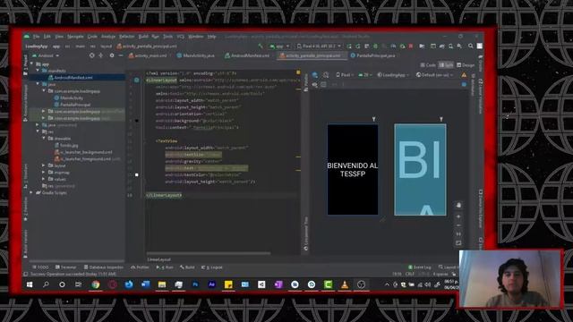The width and height of the screenshot is (573, 322).
Task: Click the blueprint preview of the layout
Action: (x=420, y=169)
